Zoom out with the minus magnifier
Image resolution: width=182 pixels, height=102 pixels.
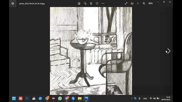[138, 3]
